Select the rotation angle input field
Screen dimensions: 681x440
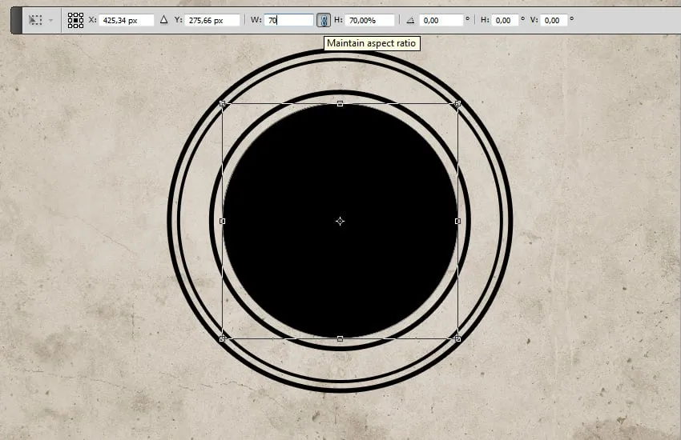pos(441,20)
